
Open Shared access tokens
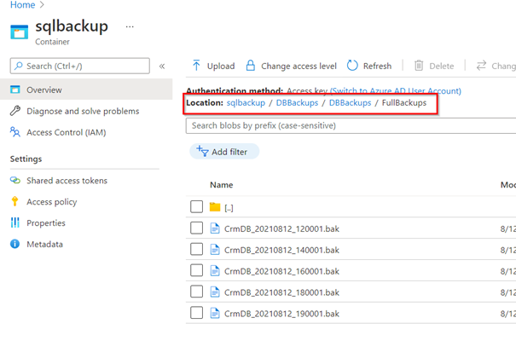coord(67,180)
